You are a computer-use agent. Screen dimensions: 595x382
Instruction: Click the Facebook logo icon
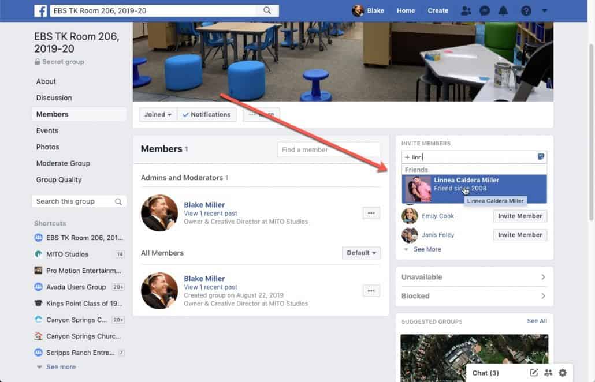[39, 10]
